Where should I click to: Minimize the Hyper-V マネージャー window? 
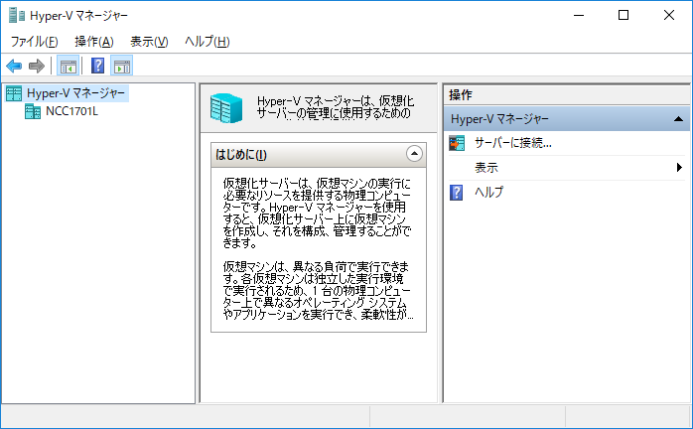click(x=579, y=16)
